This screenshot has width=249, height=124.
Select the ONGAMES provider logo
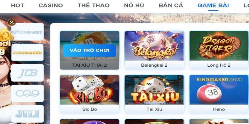27,32
